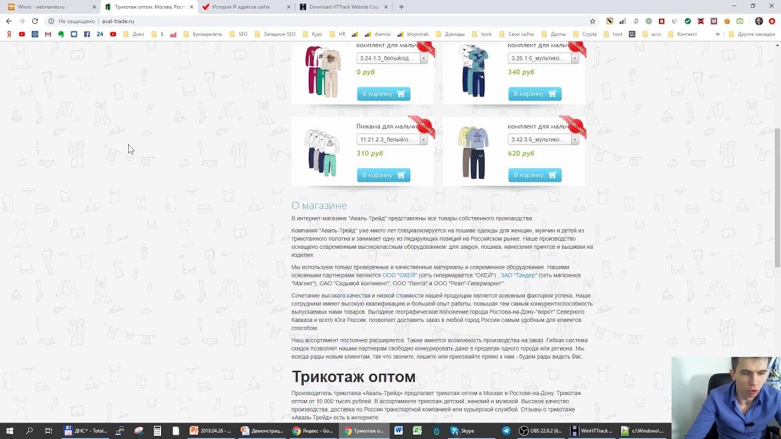The width and height of the screenshot is (781, 439).
Task: Reload the current page
Action: pyautogui.click(x=35, y=21)
